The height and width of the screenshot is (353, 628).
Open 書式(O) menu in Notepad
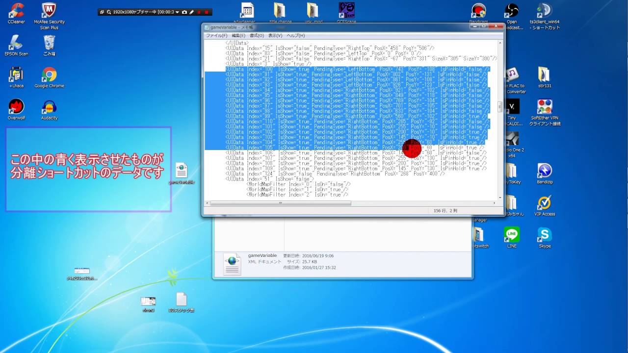(x=257, y=35)
